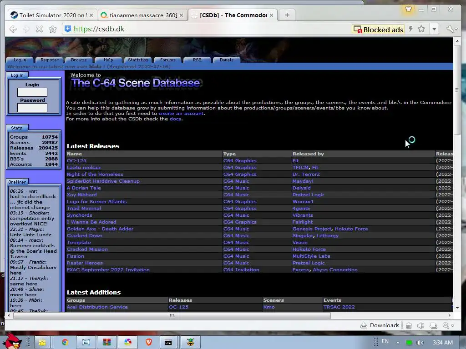Viewport: 466px width, 349px height.
Task: Click the horizontal scrollbar thumb
Action: point(172,315)
